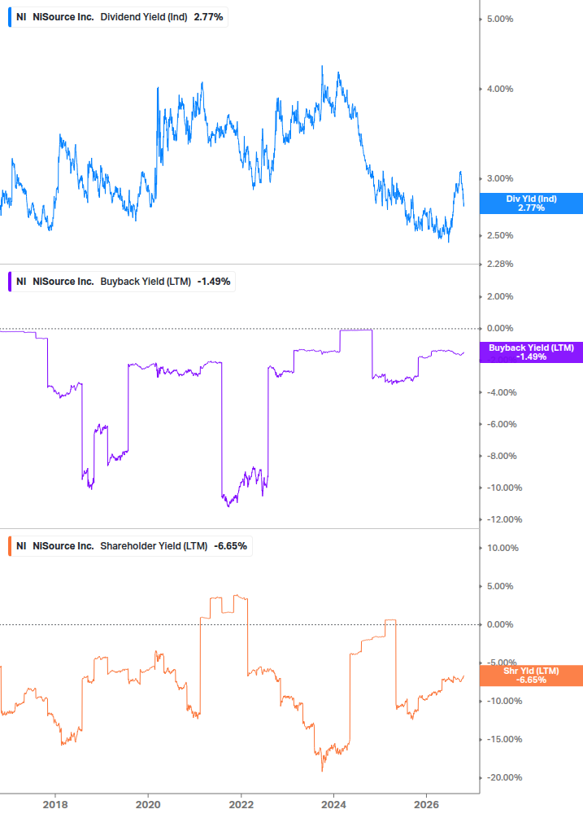Click the -15.00% shareholder yield axis tick
The image size is (583, 818).
504,739
